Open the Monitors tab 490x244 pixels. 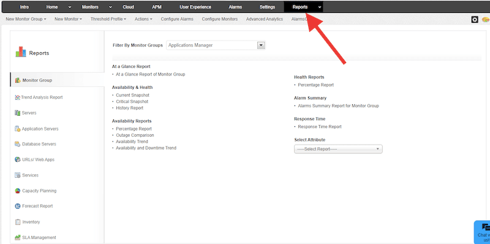90,7
